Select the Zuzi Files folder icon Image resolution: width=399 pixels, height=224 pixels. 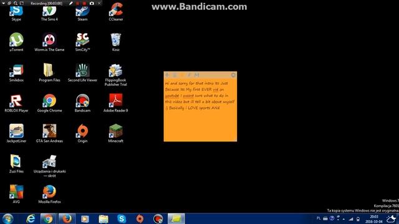[x=16, y=164]
